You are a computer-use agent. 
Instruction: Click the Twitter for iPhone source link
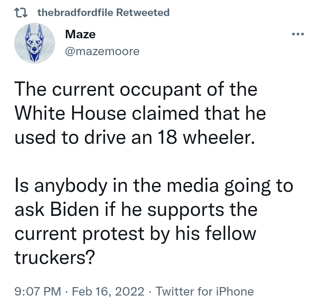[205, 292]
